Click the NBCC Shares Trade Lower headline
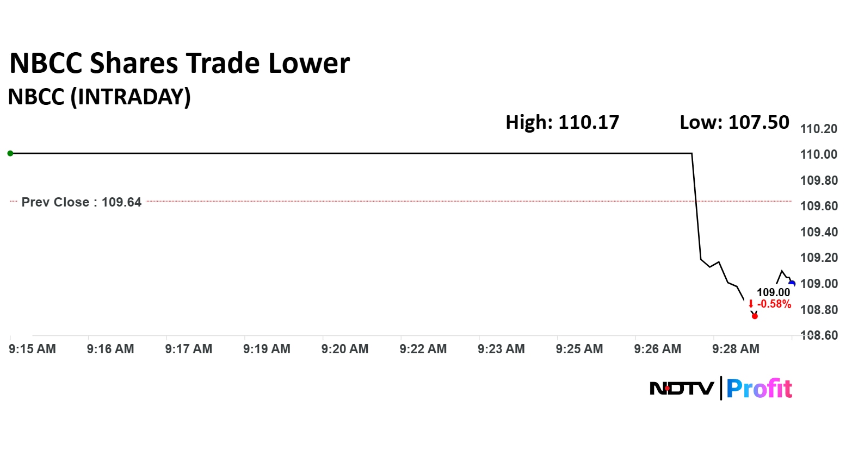 180,63
